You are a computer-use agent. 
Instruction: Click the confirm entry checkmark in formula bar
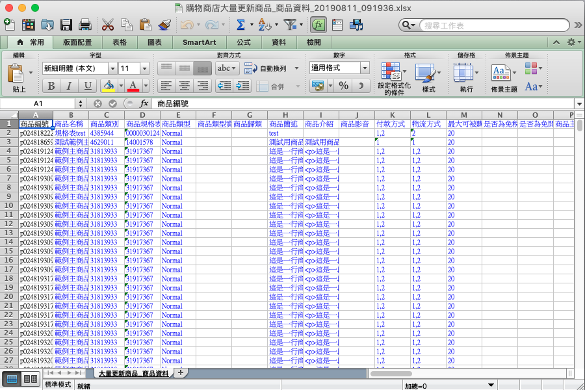pos(112,103)
